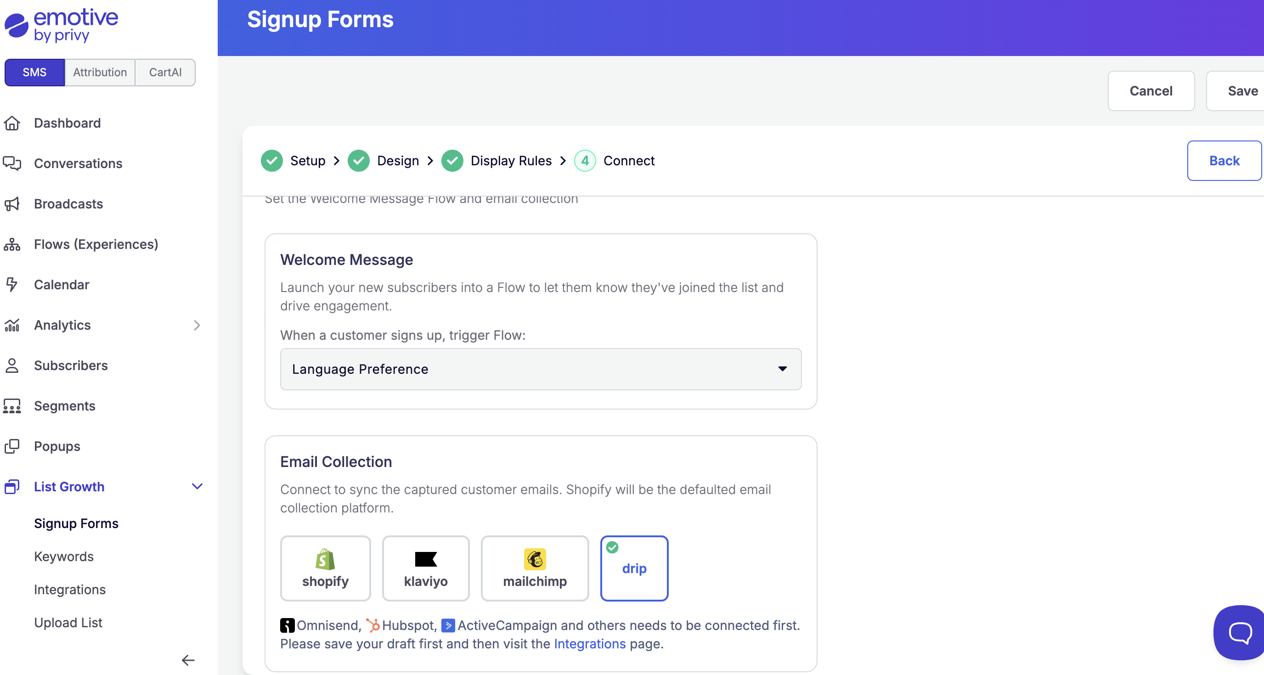Viewport: 1264px width, 675px height.
Task: Open the support chat bubble widget
Action: (x=1240, y=632)
